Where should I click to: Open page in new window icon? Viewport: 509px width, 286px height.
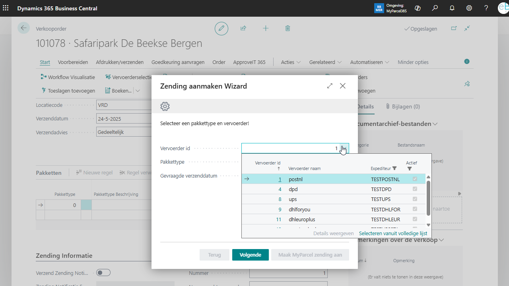pos(454,28)
